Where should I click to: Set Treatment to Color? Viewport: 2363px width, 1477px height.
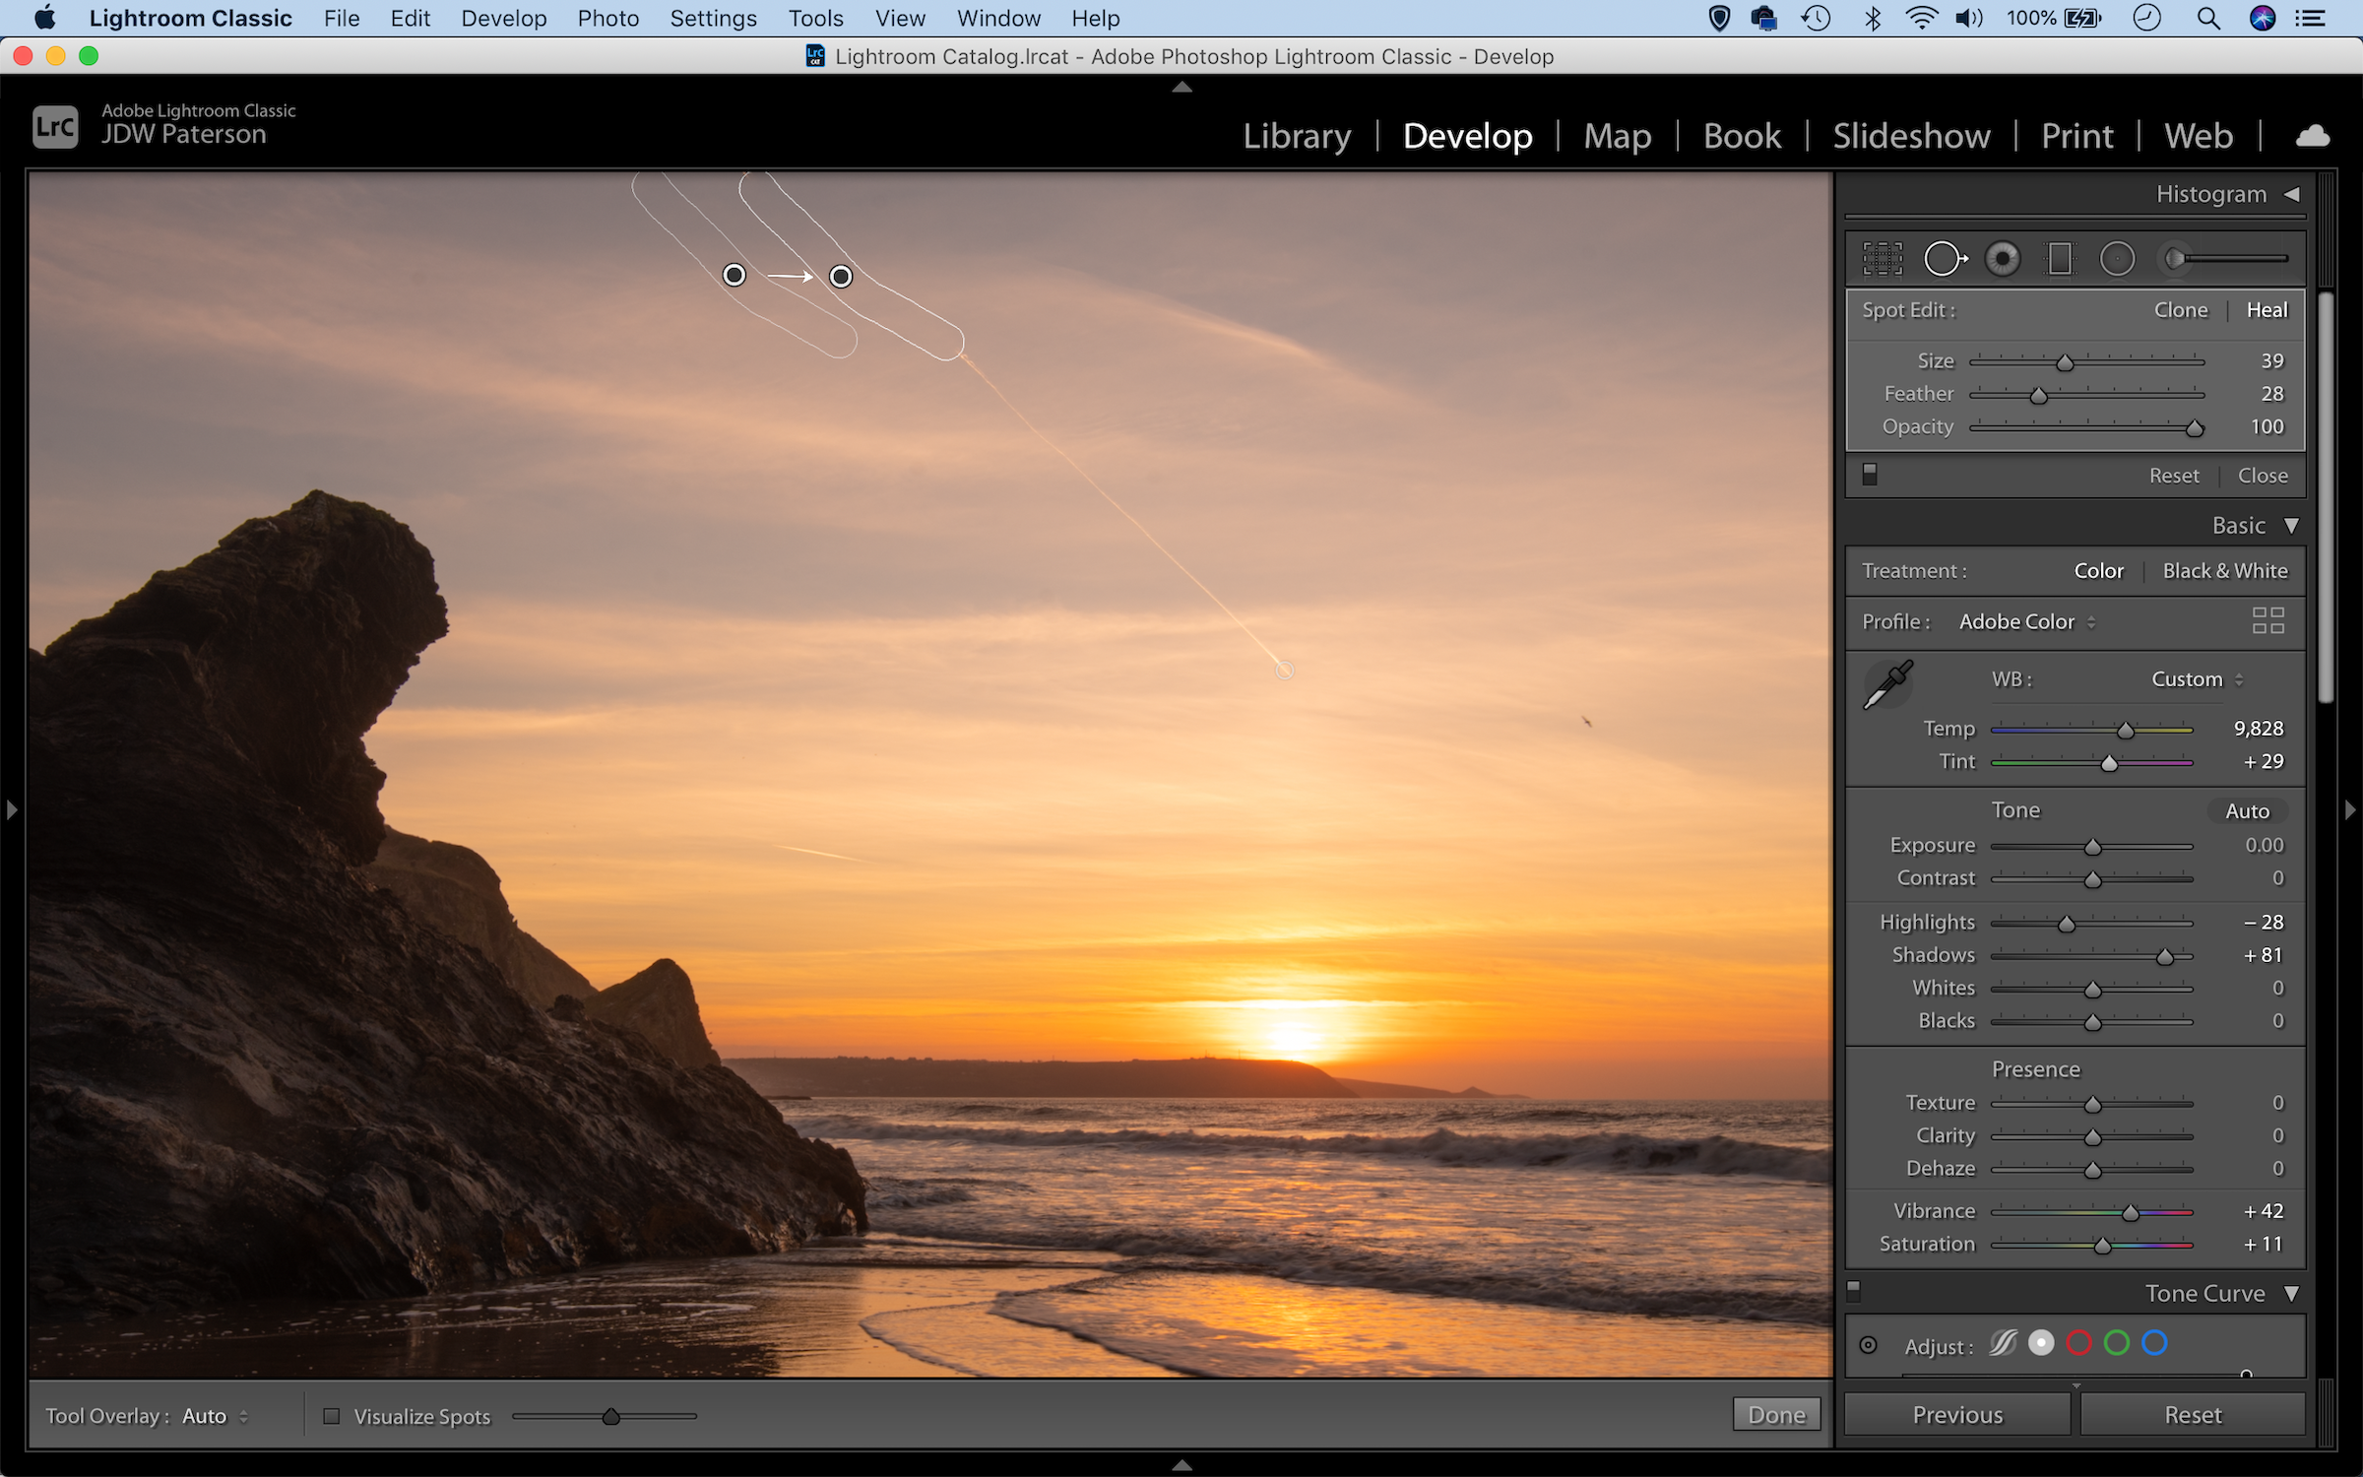2098,571
